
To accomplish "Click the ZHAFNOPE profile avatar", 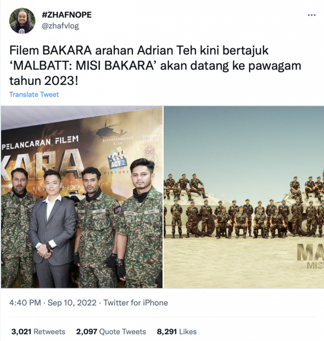I will [x=22, y=21].
